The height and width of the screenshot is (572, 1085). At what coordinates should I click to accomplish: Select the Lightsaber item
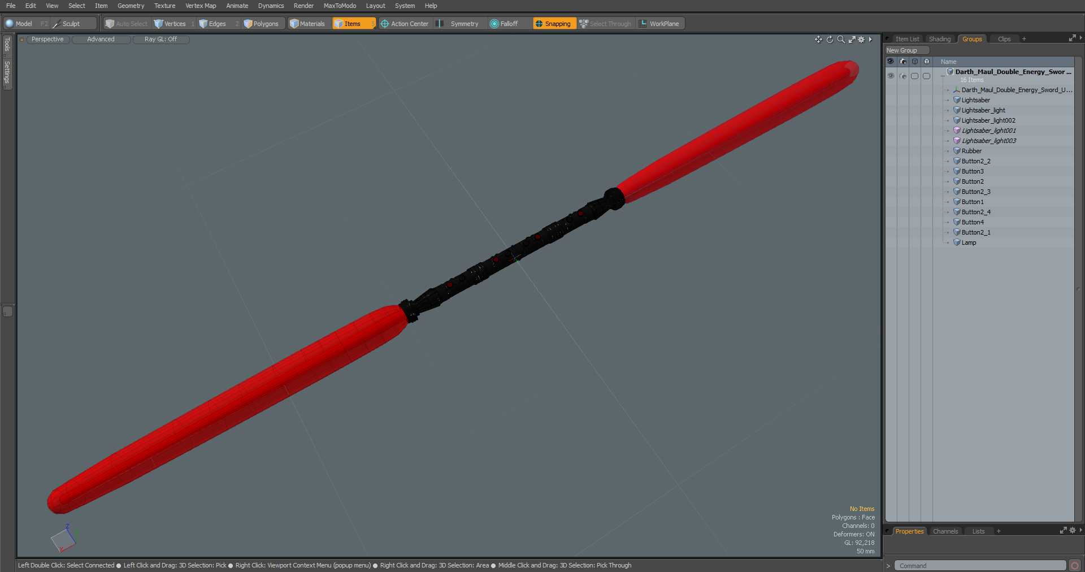click(975, 100)
